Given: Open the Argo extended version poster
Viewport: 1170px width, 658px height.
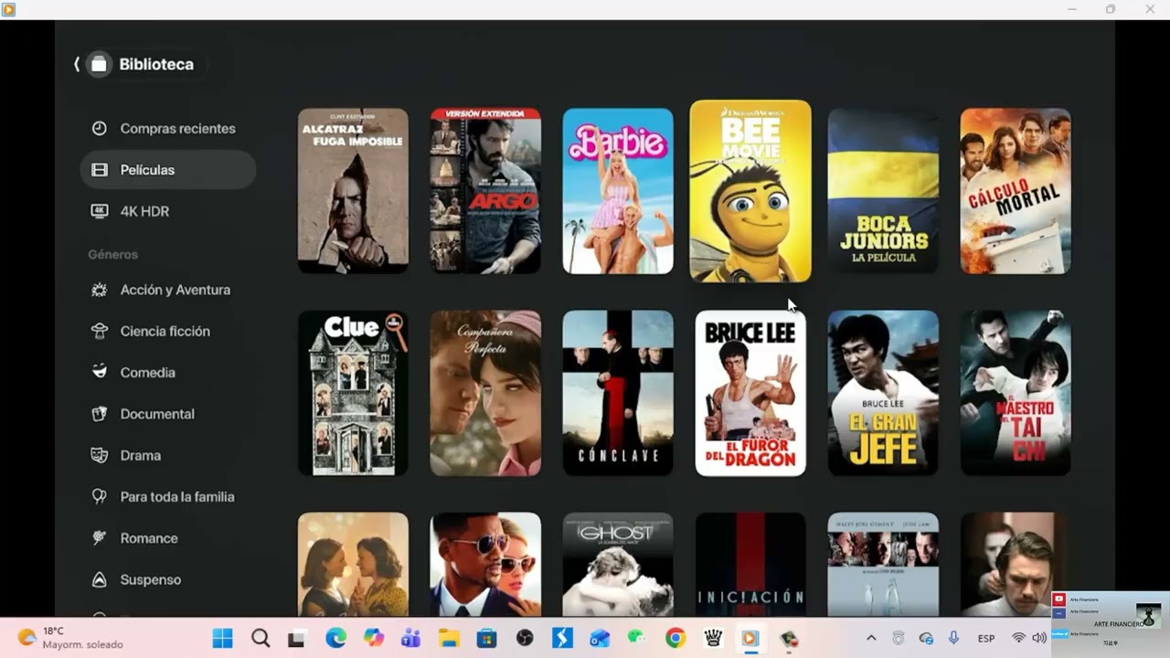Looking at the screenshot, I should click(485, 191).
